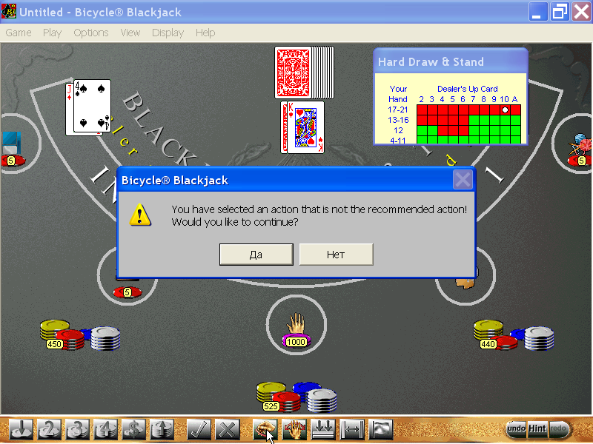The image size is (593, 444).
Task: Click the "Dealer's Up Card" chart header
Action: (468, 89)
